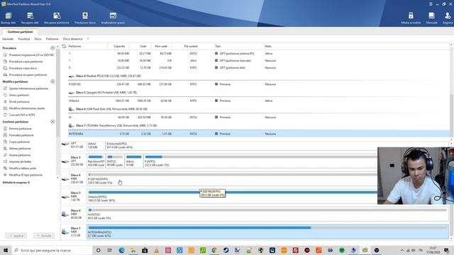Select the M:TOSHIBA partition row
The height and width of the screenshot is (255, 454).
258,134
